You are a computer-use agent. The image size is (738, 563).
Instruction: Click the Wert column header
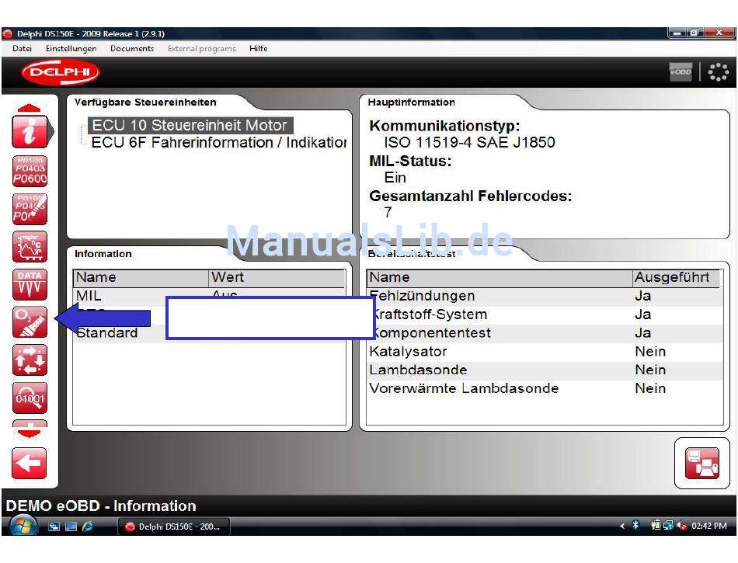coord(277,277)
